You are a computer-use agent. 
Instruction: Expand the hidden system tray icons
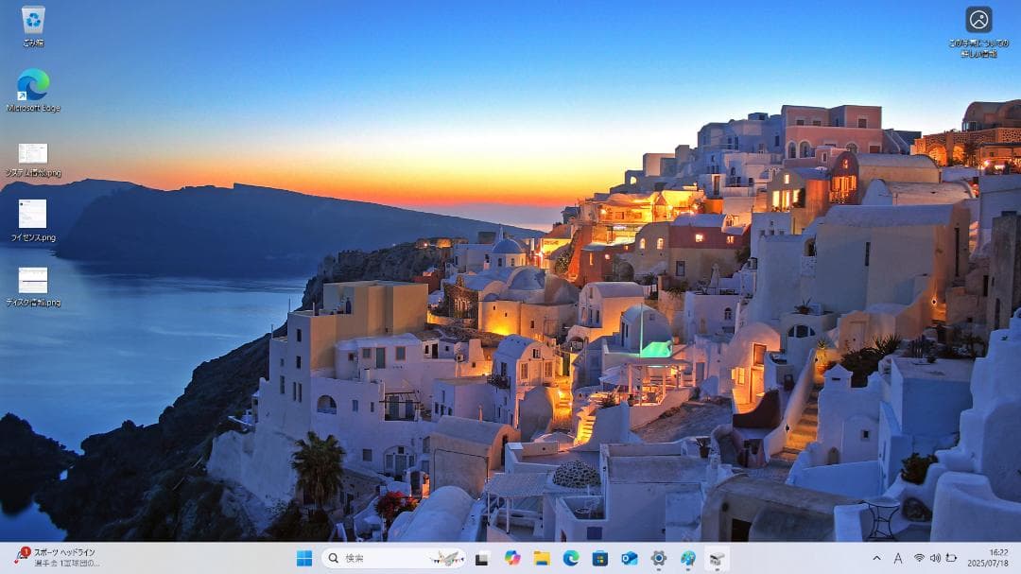(x=877, y=558)
